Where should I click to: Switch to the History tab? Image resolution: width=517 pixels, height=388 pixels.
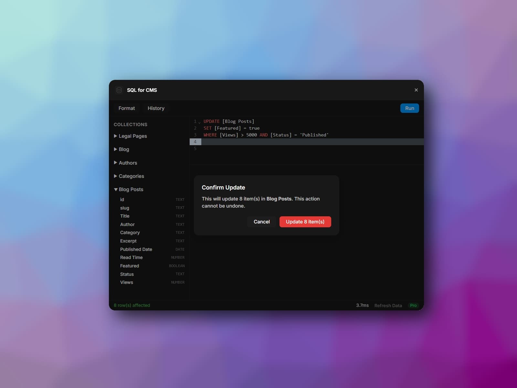point(156,108)
